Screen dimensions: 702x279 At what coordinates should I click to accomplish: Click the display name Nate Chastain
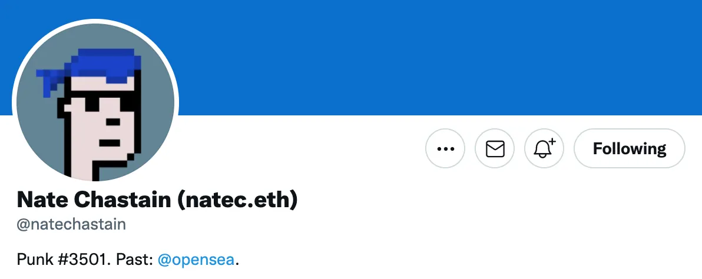[94, 200]
